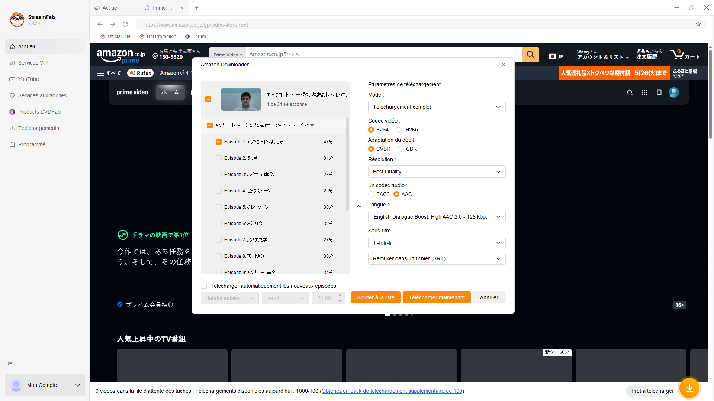
Task: Open the Sous-titre fr-fr dropdown
Action: pyautogui.click(x=437, y=243)
